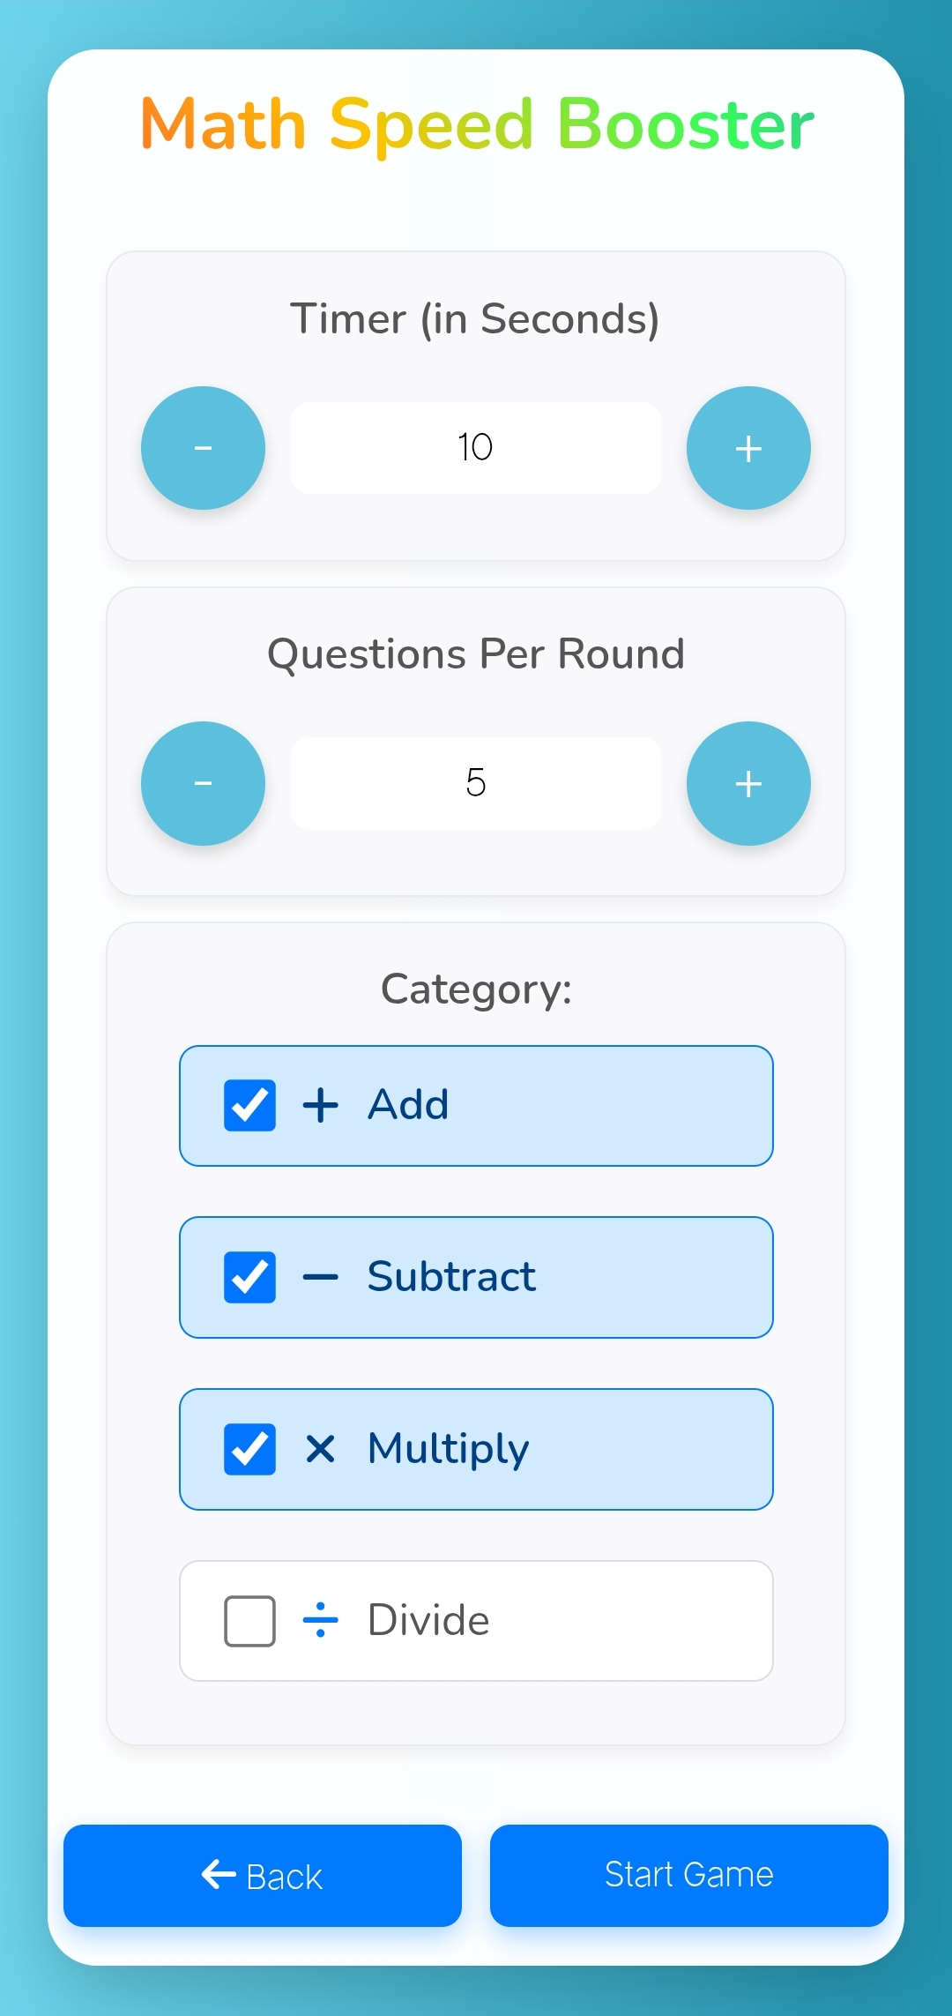Click the questions count field showing 5

(475, 783)
